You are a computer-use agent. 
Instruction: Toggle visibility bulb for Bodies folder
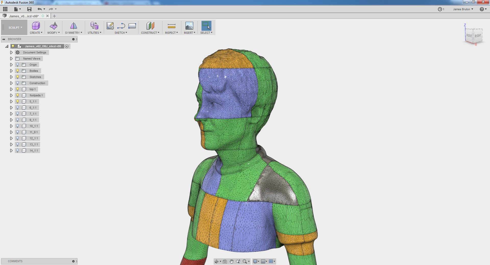18,71
